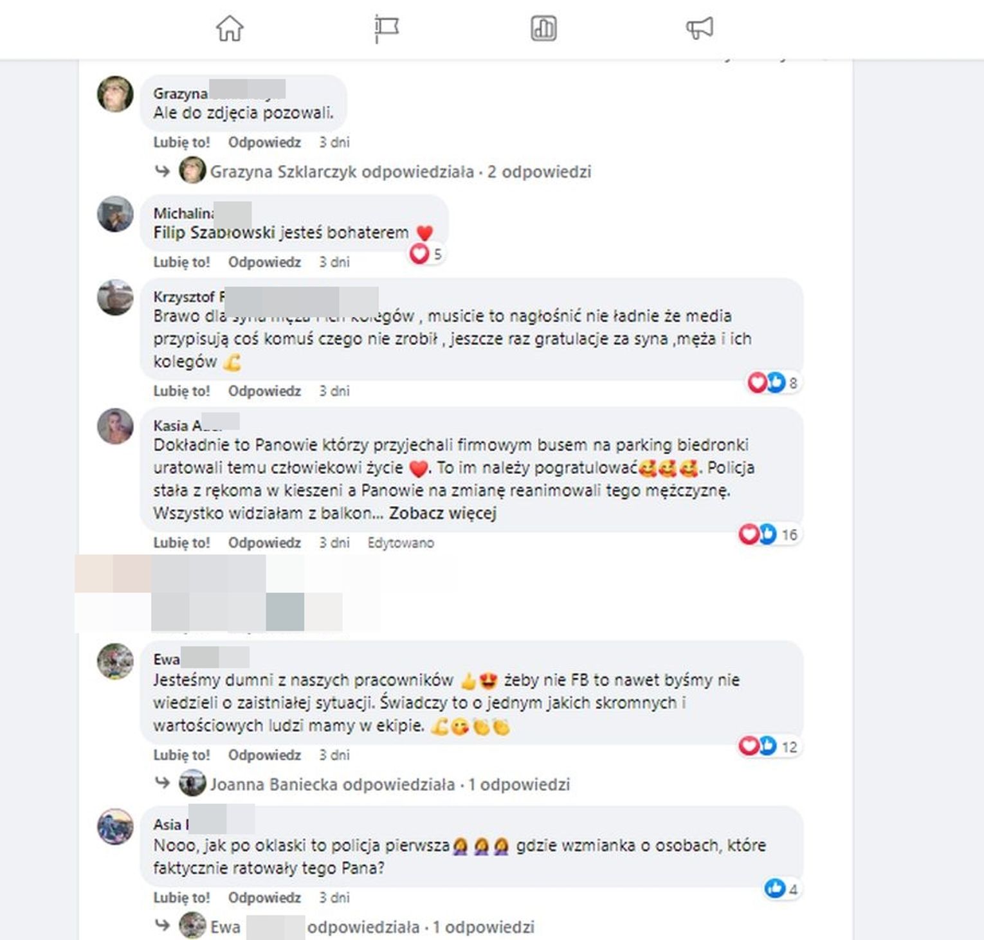
Task: Open the Home icon in top navigation
Action: 230,28
